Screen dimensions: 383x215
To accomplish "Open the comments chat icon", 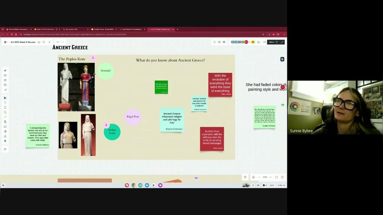I will pos(259,42).
